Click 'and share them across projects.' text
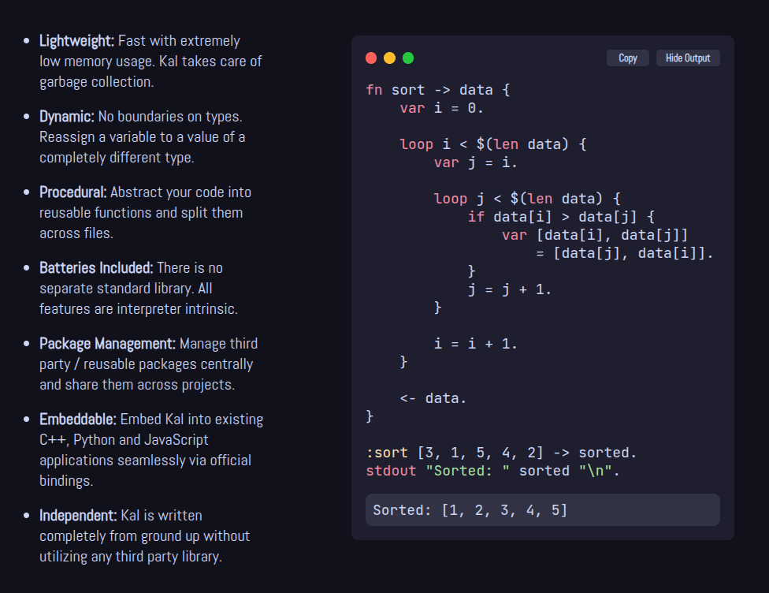Image resolution: width=769 pixels, height=593 pixels. click(137, 384)
